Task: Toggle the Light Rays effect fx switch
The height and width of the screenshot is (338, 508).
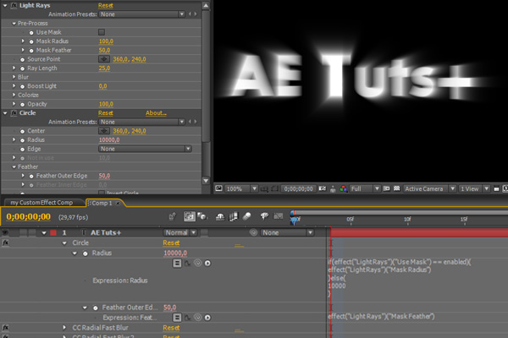Action: click(x=14, y=5)
